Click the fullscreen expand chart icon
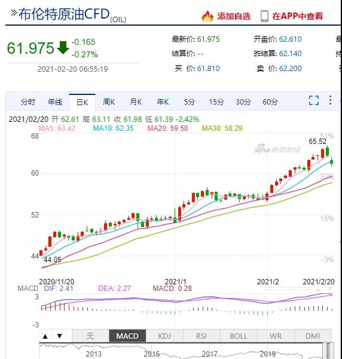Screen dimensions: 342x359 tap(314, 100)
